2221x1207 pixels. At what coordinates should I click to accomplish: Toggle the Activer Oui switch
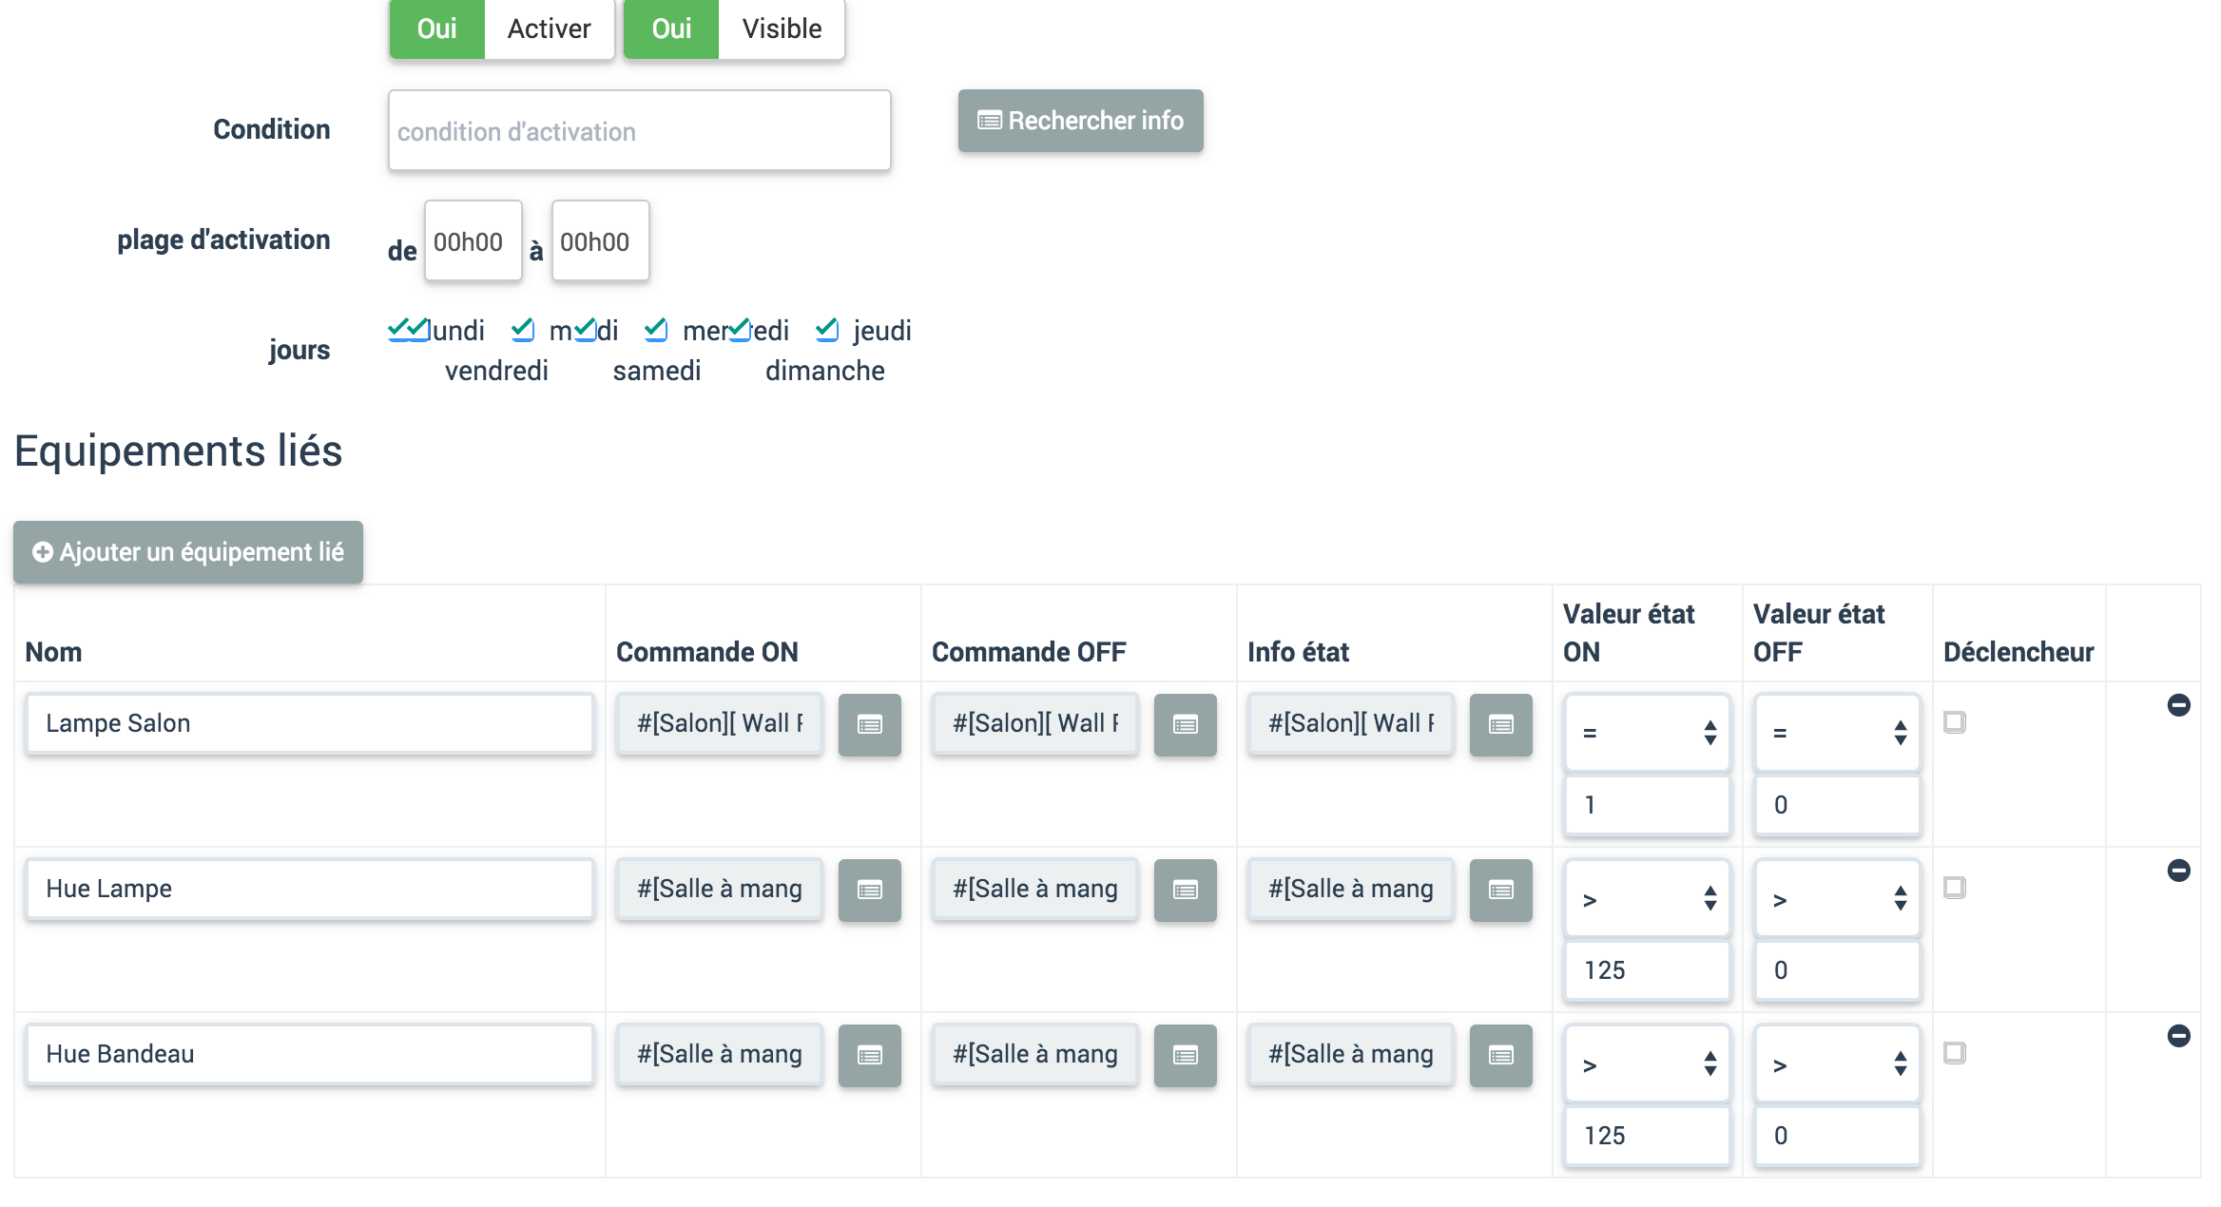click(437, 29)
